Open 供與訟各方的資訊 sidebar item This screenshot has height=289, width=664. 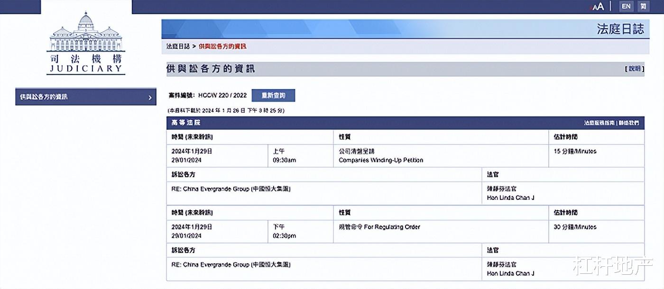86,97
